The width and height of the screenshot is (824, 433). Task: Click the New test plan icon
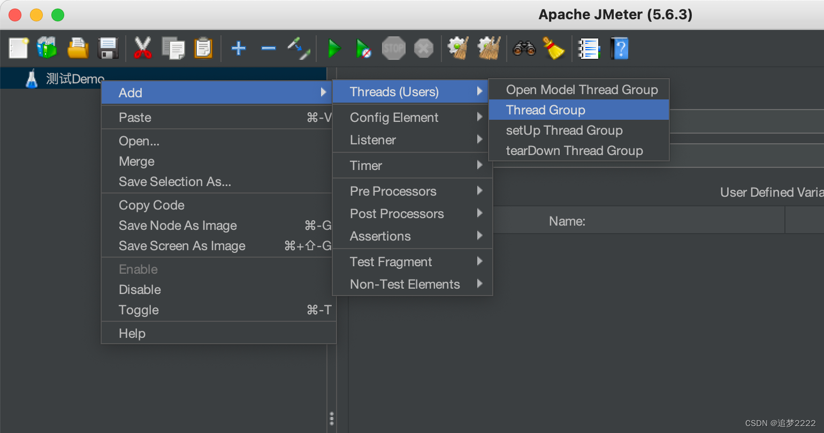18,48
